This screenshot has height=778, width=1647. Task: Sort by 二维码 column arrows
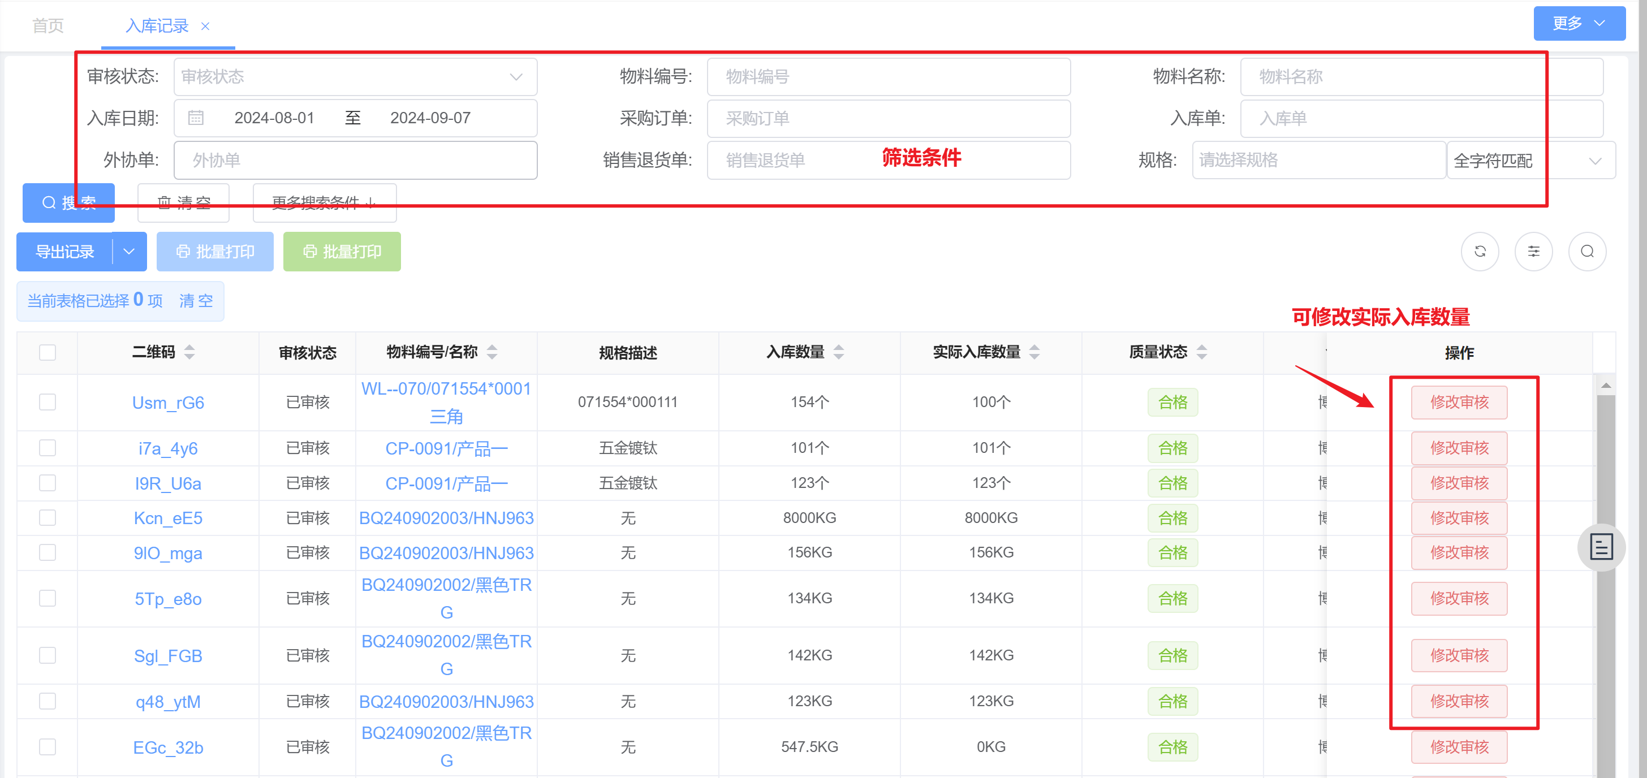point(189,352)
